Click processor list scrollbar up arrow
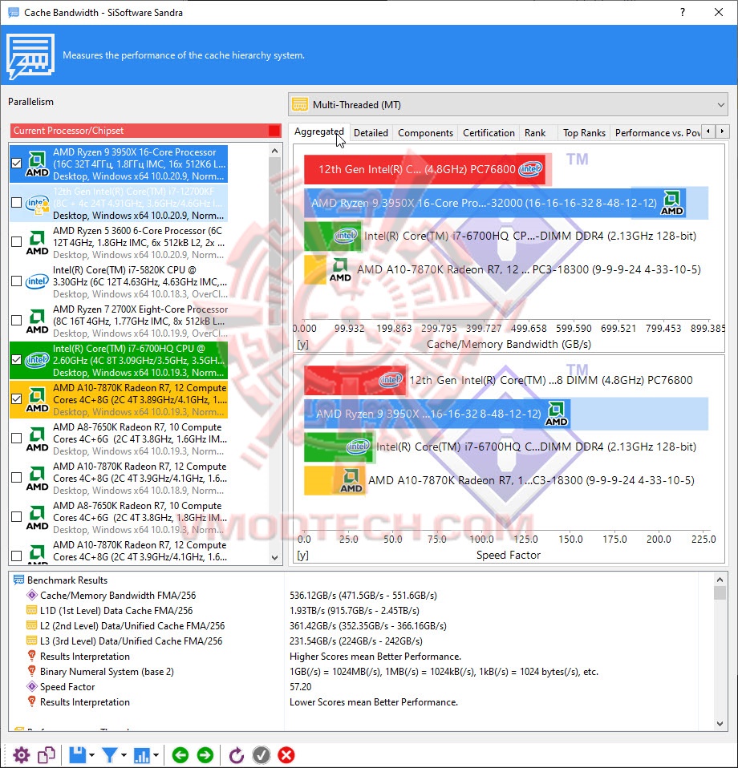 point(274,151)
